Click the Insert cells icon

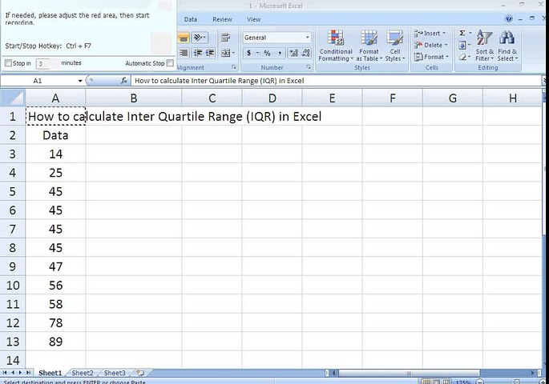coord(418,34)
